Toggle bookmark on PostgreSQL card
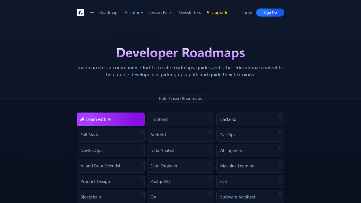Image resolution: width=361 pixels, height=203 pixels. tap(211, 178)
